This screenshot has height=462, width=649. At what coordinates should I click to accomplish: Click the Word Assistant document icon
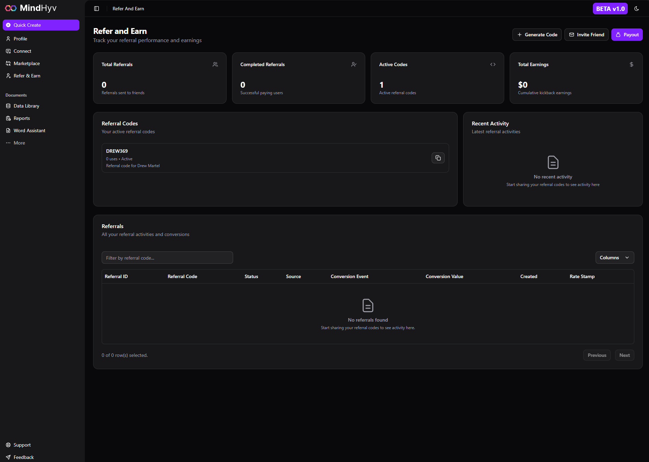(8, 130)
